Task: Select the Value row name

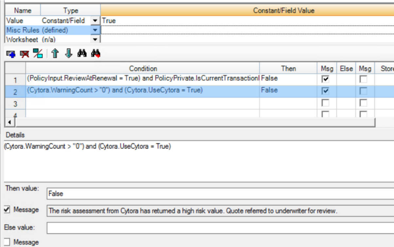Action: tap(23, 21)
